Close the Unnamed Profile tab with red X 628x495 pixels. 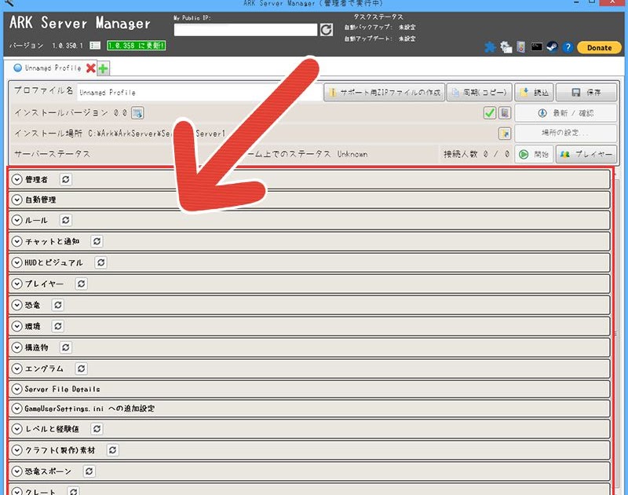pyautogui.click(x=91, y=68)
